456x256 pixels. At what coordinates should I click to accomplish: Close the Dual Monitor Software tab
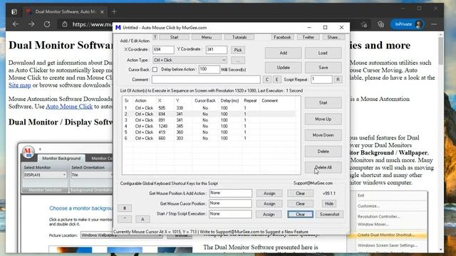(x=102, y=12)
